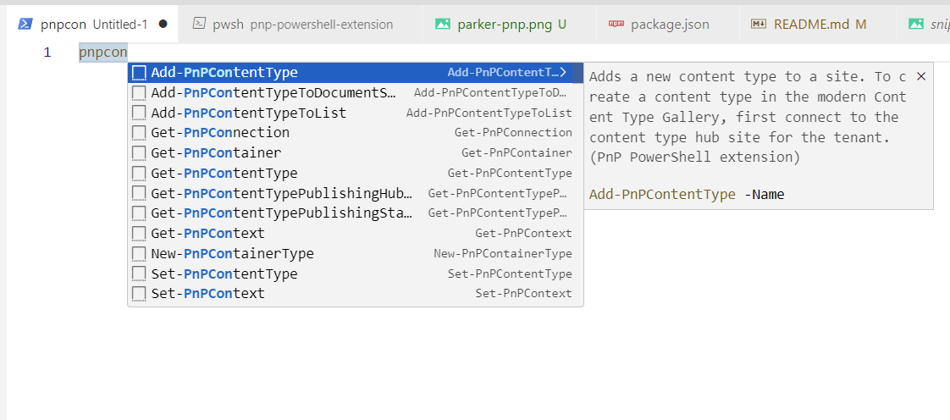Choose the Get-PnPContainer suggestion

(356, 152)
